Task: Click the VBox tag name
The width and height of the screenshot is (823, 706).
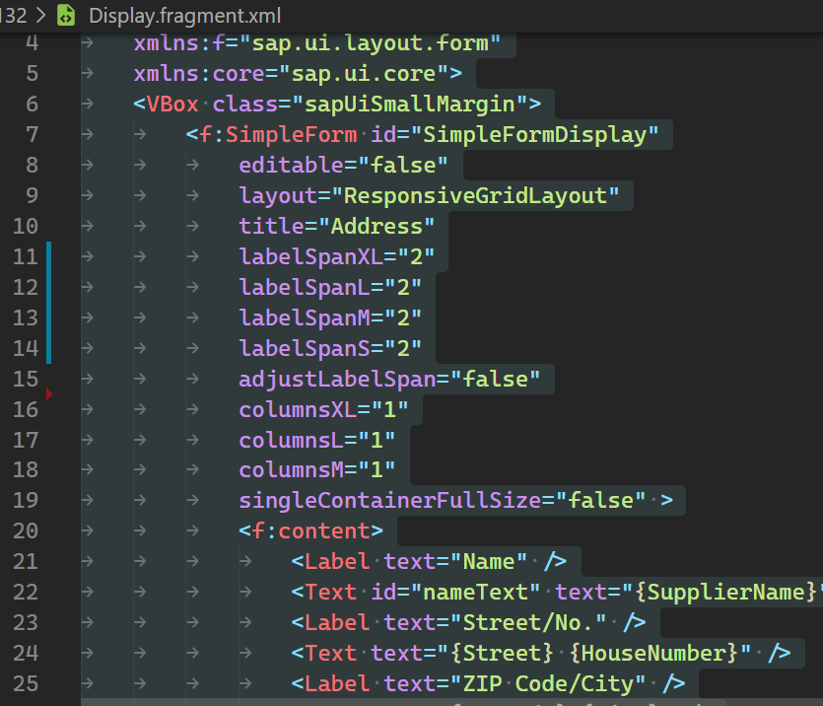Action: [172, 104]
